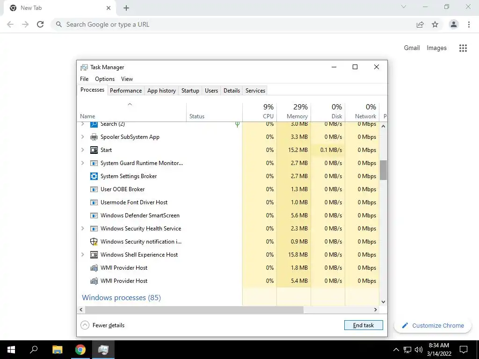This screenshot has height=359, width=479.
Task: Expand Spooler SubSystem App process
Action: point(82,137)
